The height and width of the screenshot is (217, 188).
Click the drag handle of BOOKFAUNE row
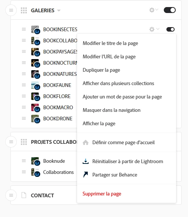[x=24, y=85]
